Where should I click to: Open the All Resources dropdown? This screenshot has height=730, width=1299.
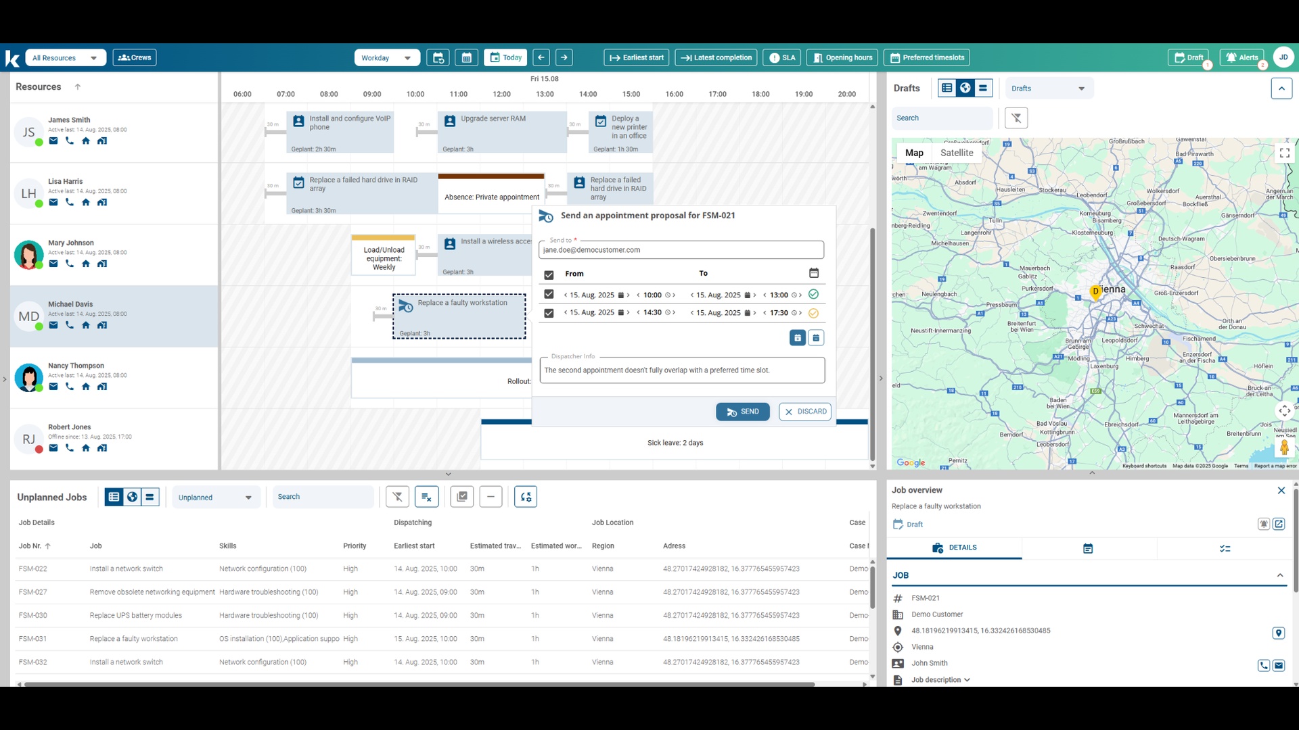coord(65,58)
